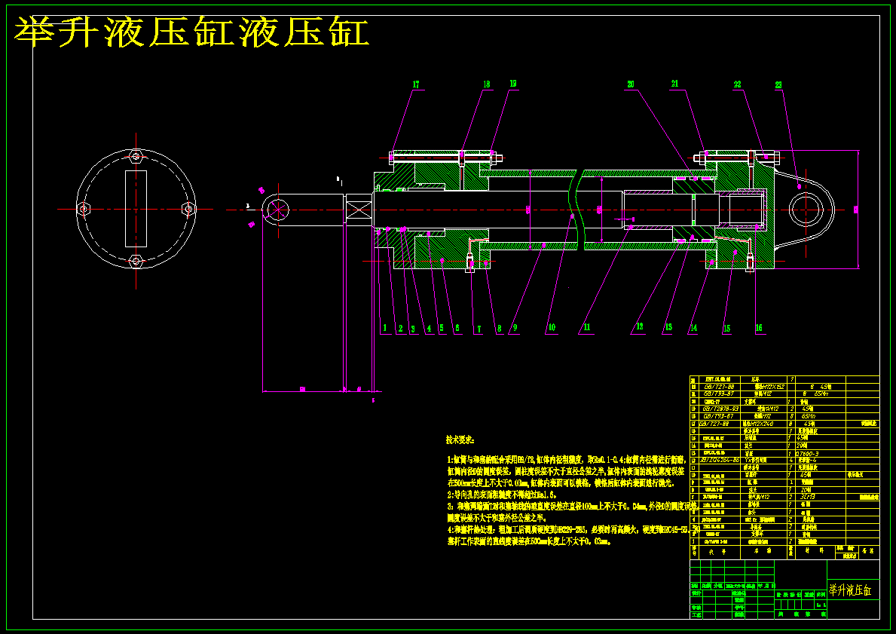Image resolution: width=896 pixels, height=634 pixels.
Task: Click the yellow title 举升液压缸液压缸
Action: pos(191,32)
